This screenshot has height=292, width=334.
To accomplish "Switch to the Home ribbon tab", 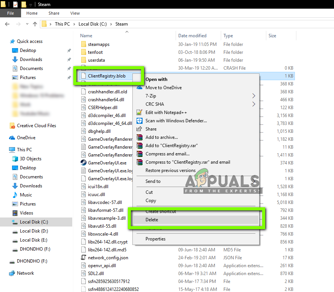I will click(32, 13).
